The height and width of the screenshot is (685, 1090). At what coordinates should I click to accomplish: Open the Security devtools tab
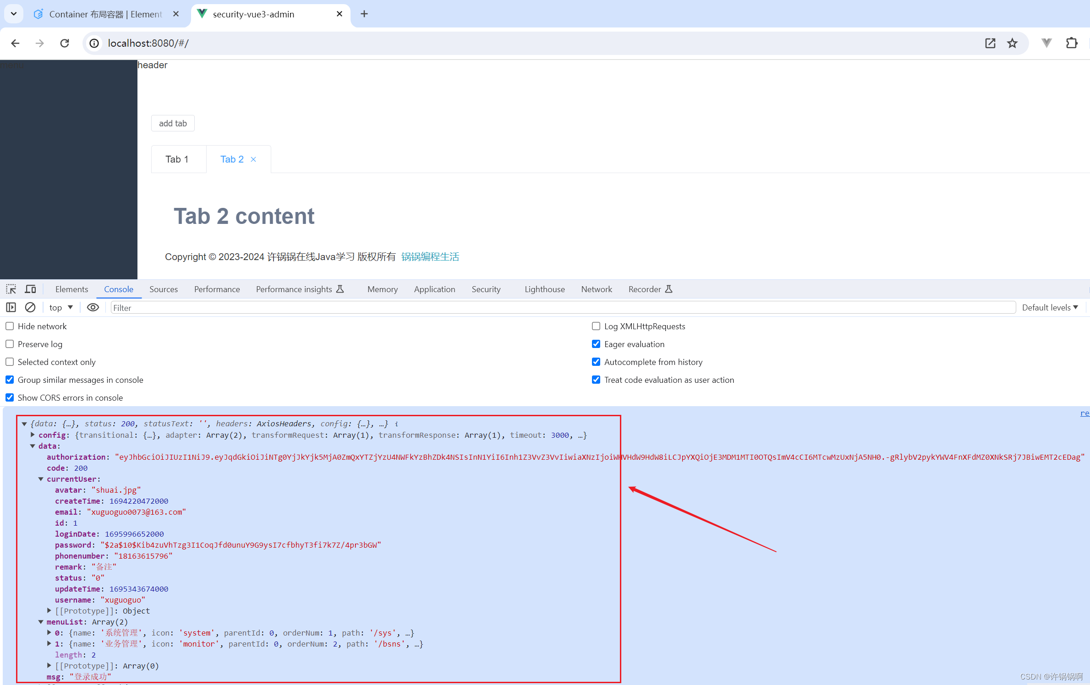point(486,289)
